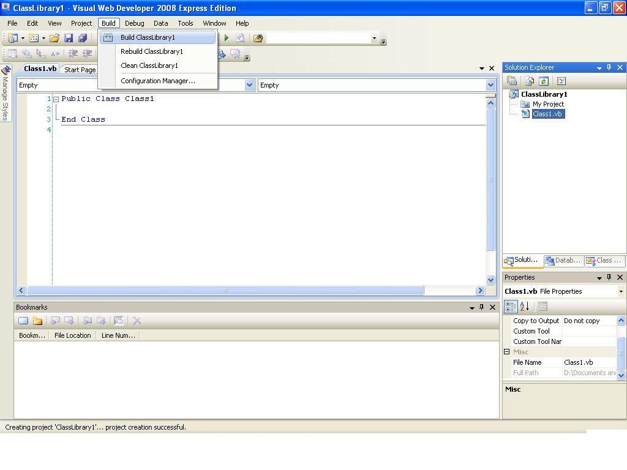Select Class1.vb in Solution Explorer tree
Viewport: 627px width, 470px height.
point(548,114)
